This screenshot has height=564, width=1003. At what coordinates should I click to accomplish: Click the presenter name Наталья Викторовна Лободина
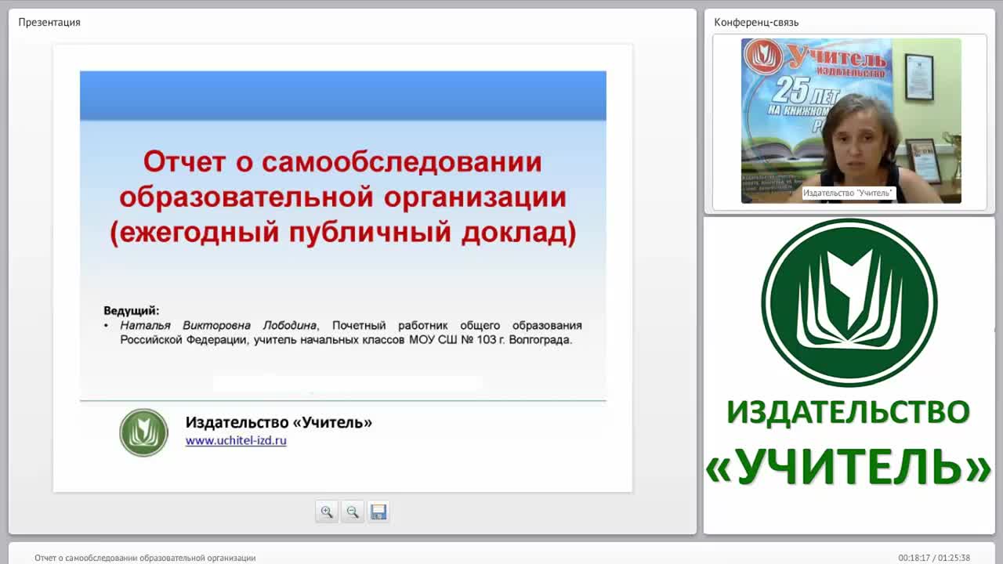point(219,325)
